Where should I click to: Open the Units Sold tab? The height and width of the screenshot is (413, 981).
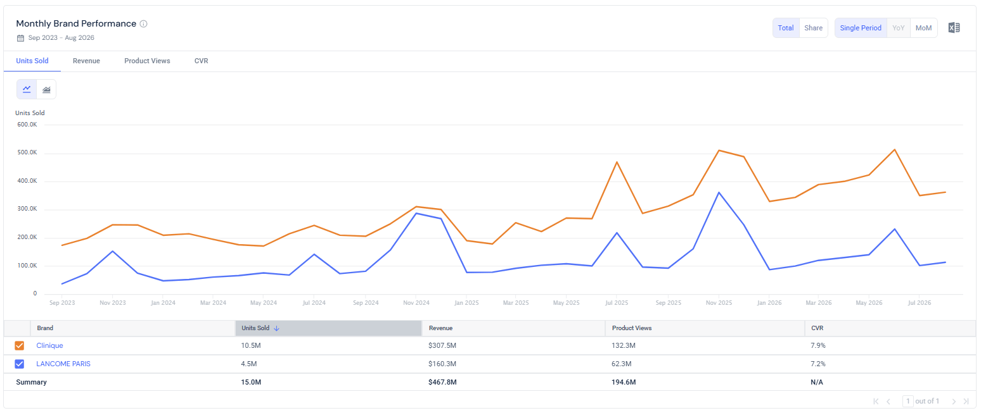tap(32, 61)
